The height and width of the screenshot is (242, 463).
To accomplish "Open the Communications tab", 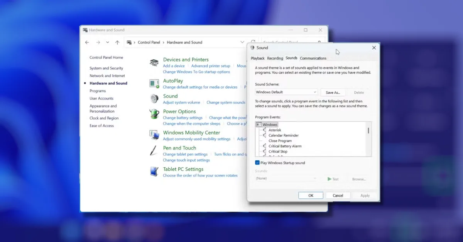I will 313,58.
